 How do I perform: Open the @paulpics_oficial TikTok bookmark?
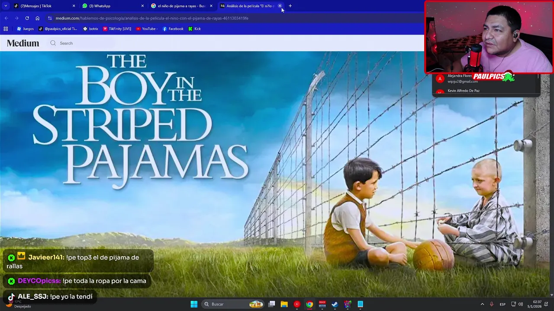pyautogui.click(x=58, y=29)
